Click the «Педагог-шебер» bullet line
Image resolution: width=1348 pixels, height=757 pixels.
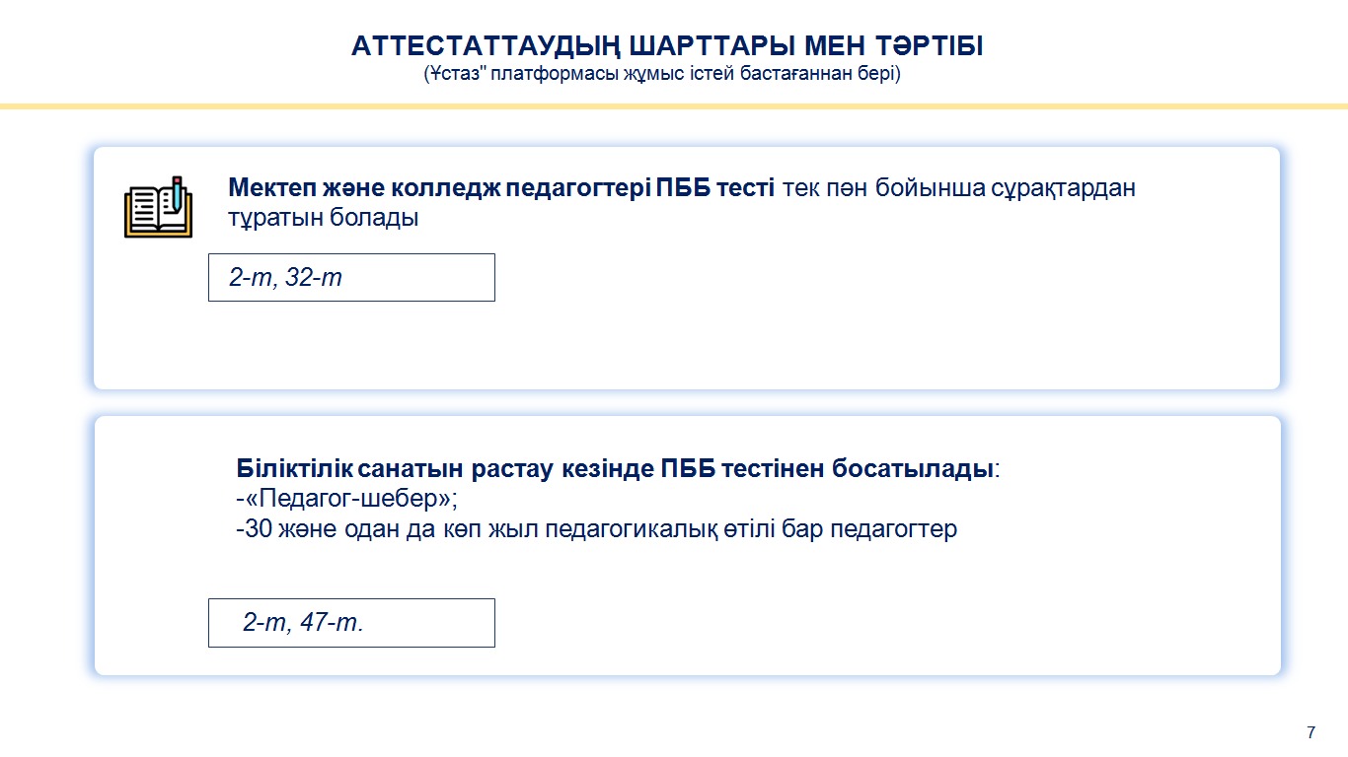point(348,499)
